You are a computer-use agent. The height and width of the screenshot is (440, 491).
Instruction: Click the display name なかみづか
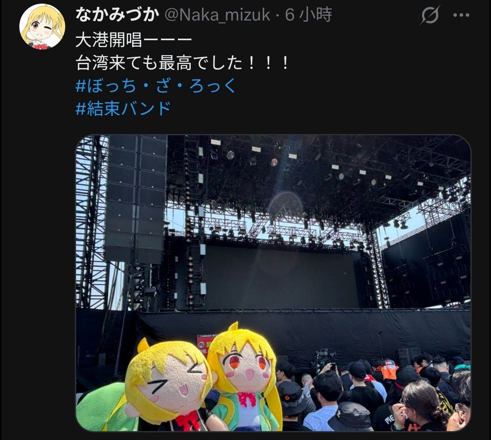point(117,15)
